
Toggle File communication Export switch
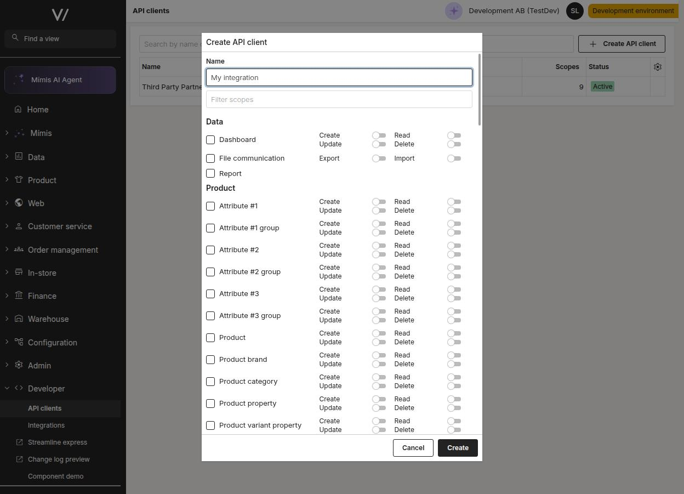379,158
